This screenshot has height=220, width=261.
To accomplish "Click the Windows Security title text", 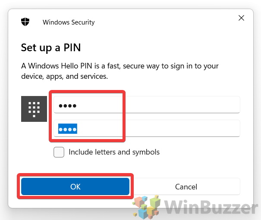I will (x=69, y=22).
